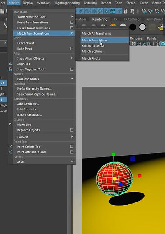
Task: Click the points selection mask icon
Action: pyautogui.click(x=81, y=11)
